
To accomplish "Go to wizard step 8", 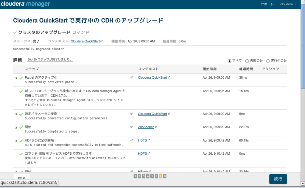I will pos(165,176).
